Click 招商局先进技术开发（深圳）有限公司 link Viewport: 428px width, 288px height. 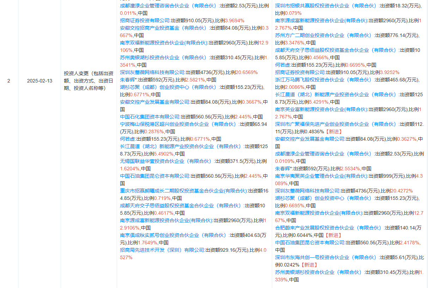click(x=162, y=250)
